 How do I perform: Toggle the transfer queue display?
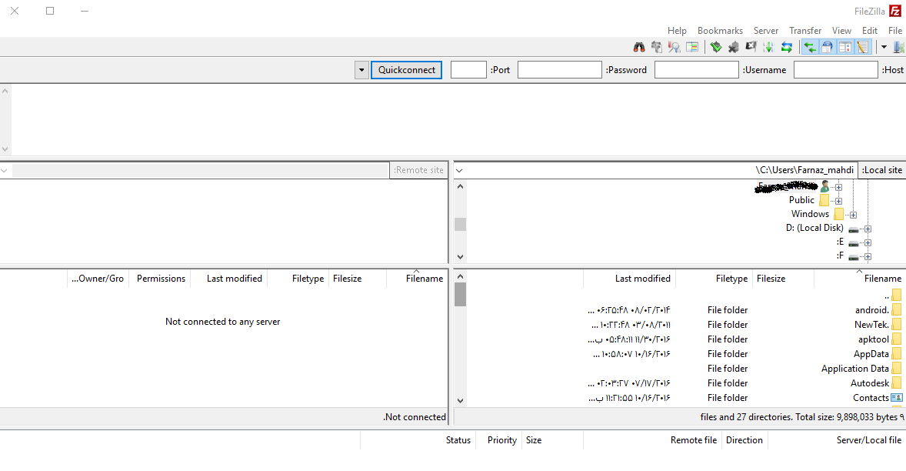click(810, 47)
